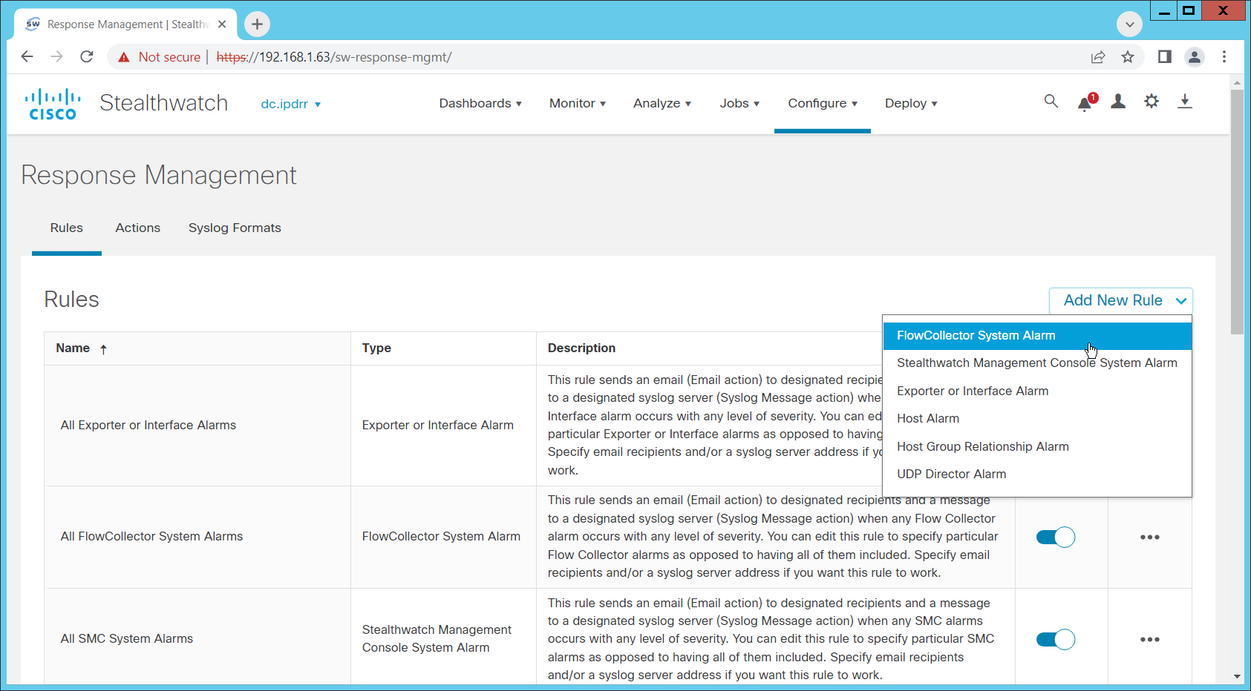Select Host Group Relationship Alarm option

[1037, 446]
